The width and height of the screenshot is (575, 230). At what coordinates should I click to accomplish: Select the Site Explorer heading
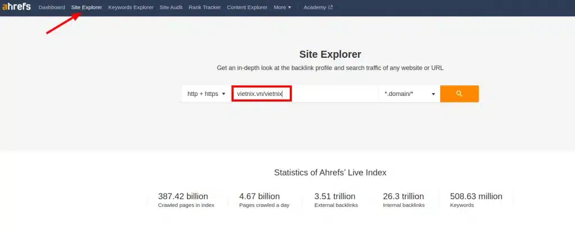click(330, 54)
